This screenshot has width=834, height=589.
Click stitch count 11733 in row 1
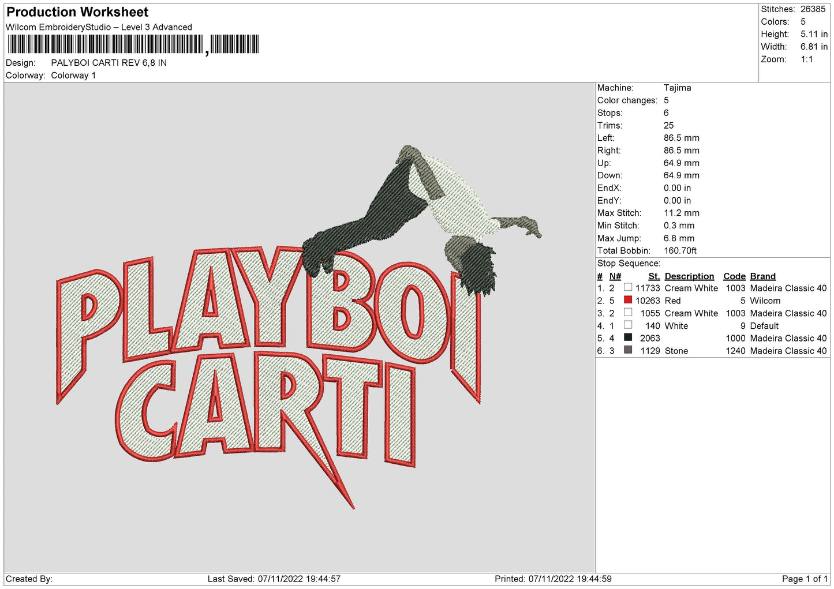(648, 288)
